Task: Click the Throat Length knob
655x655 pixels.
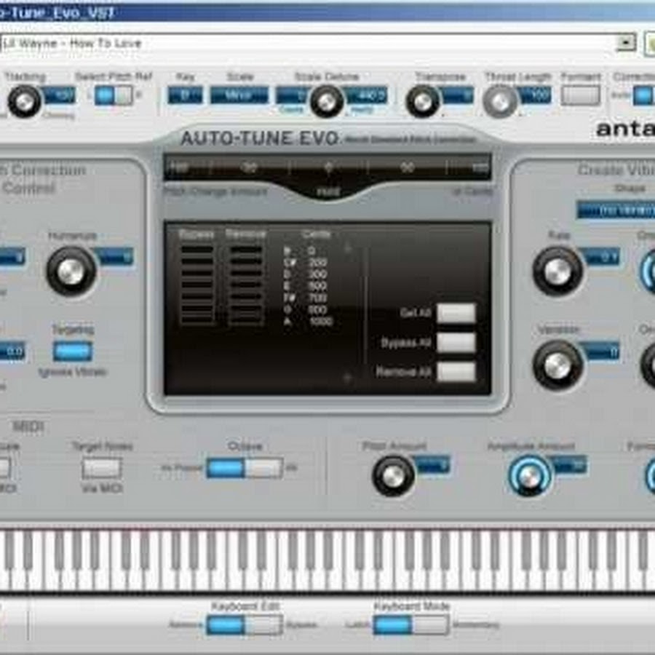Action: (x=500, y=101)
